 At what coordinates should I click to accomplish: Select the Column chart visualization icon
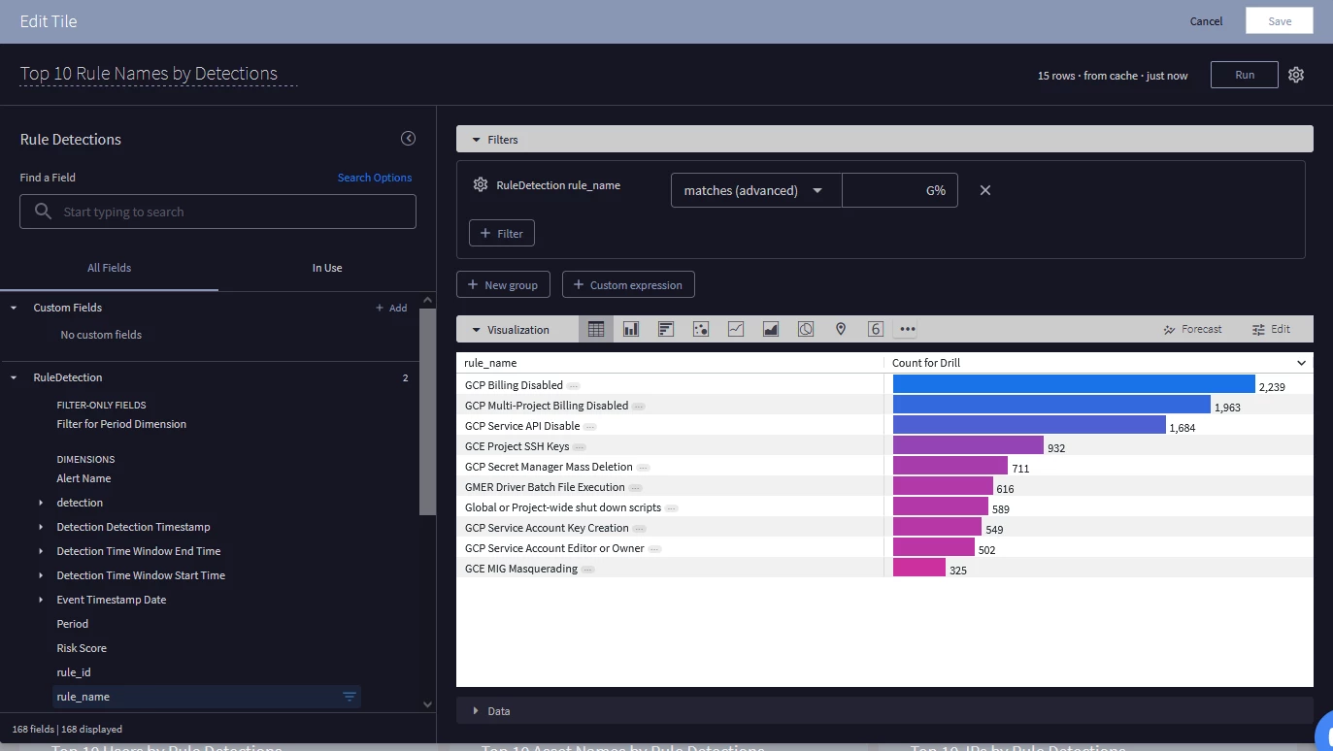tap(631, 329)
